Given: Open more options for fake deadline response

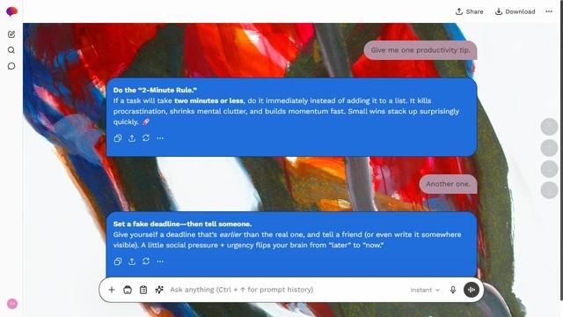Looking at the screenshot, I should click(160, 262).
